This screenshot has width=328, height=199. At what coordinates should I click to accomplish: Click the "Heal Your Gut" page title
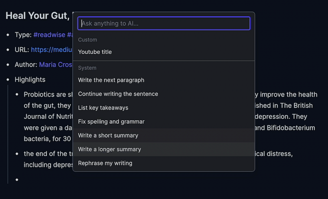point(37,15)
